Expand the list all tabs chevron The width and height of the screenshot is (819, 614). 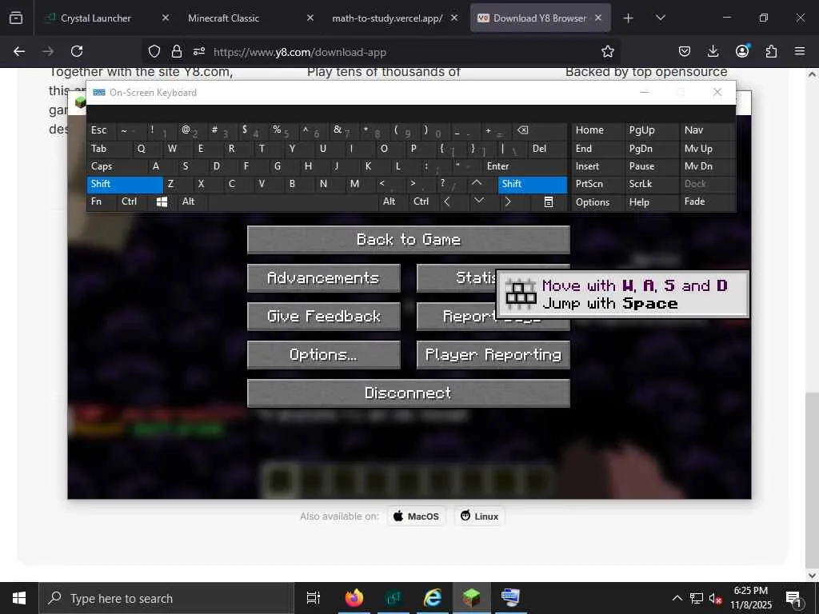coord(660,18)
